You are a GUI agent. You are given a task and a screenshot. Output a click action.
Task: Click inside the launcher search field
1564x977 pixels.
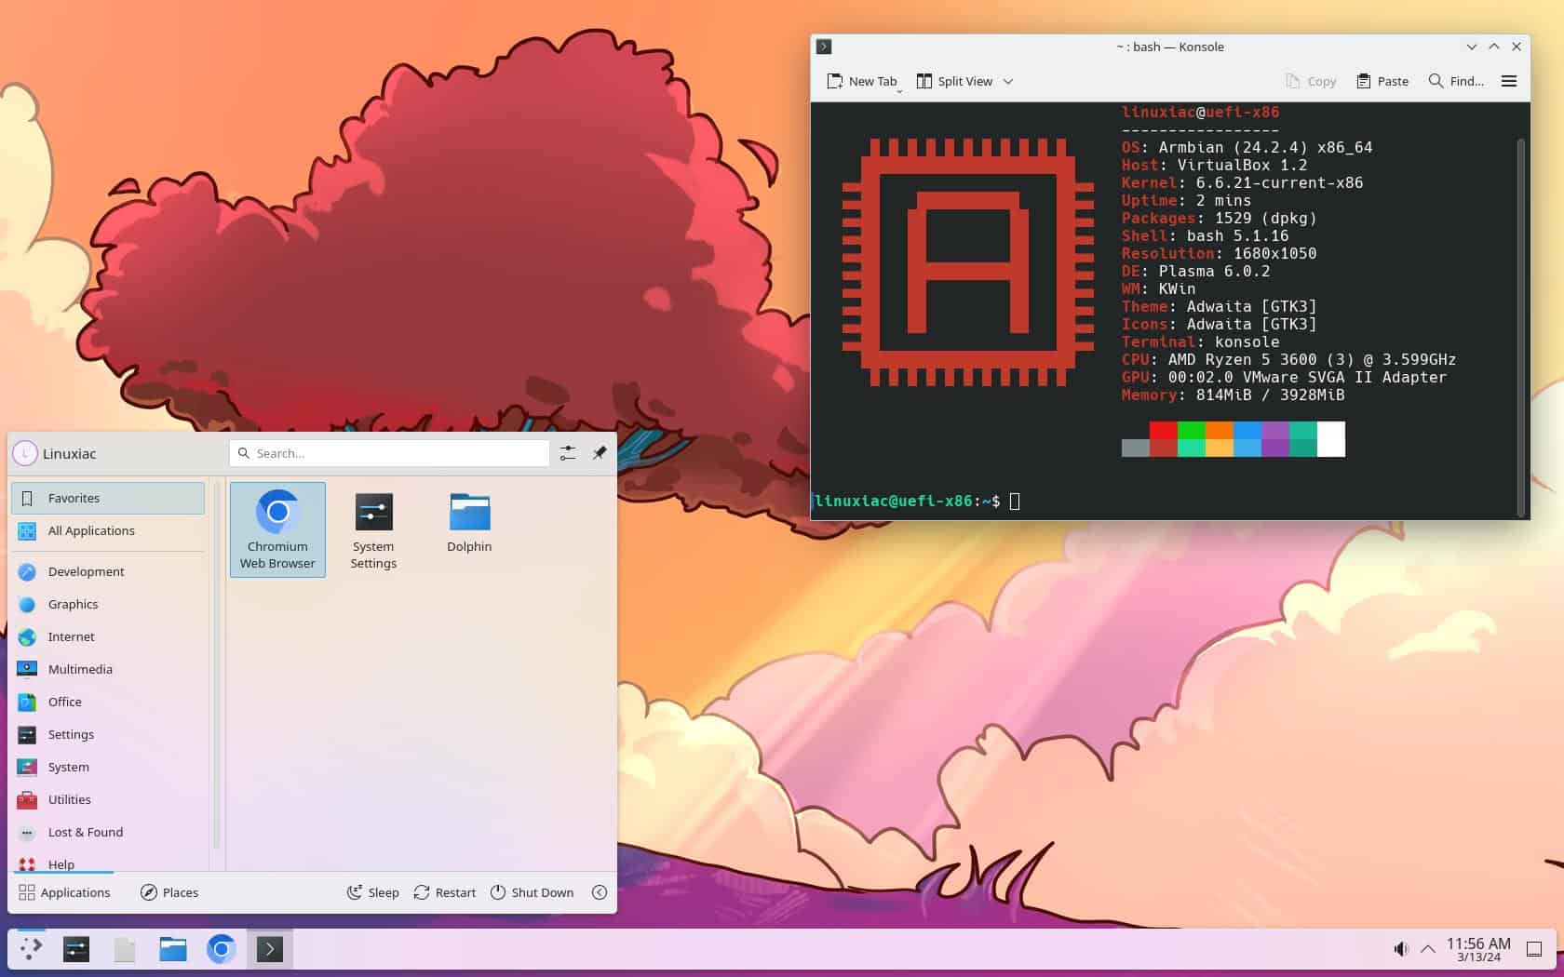click(x=391, y=453)
